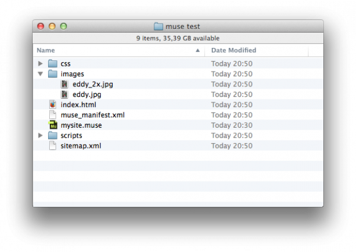Sort files by Name column header
The height and width of the screenshot is (252, 356).
coord(46,50)
